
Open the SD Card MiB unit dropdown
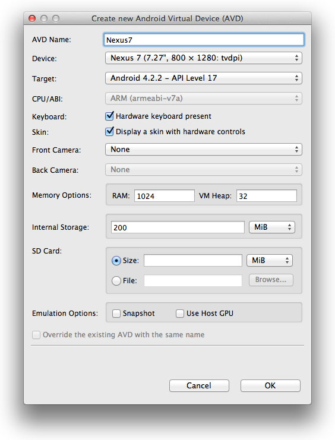coord(270,261)
